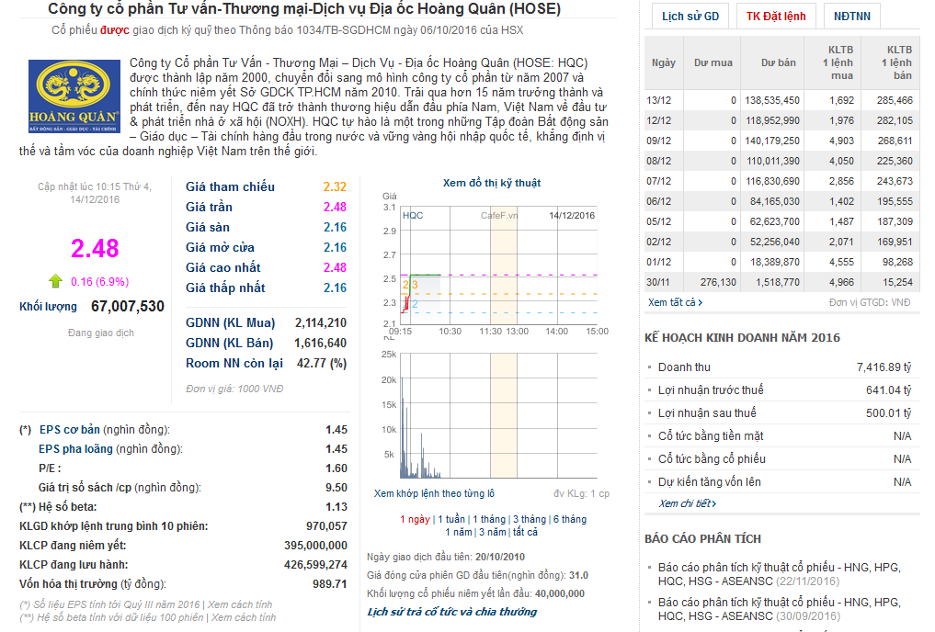Select the 3 năm chart range
This screenshot has width=935, height=632.
pyautogui.click(x=493, y=532)
